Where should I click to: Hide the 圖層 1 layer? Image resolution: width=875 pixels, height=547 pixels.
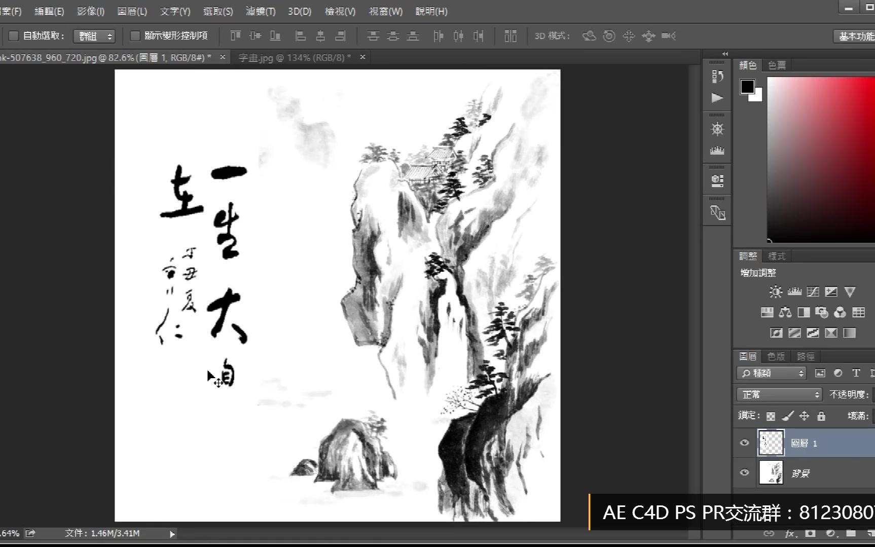click(744, 443)
